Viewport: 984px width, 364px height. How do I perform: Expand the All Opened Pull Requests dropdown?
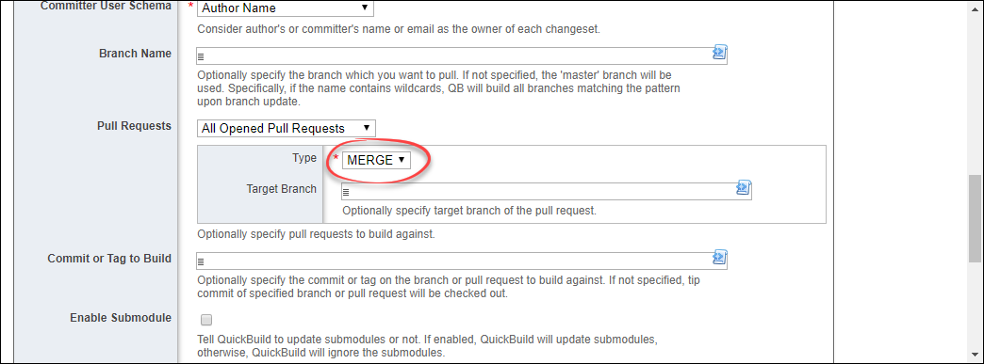[x=287, y=129]
